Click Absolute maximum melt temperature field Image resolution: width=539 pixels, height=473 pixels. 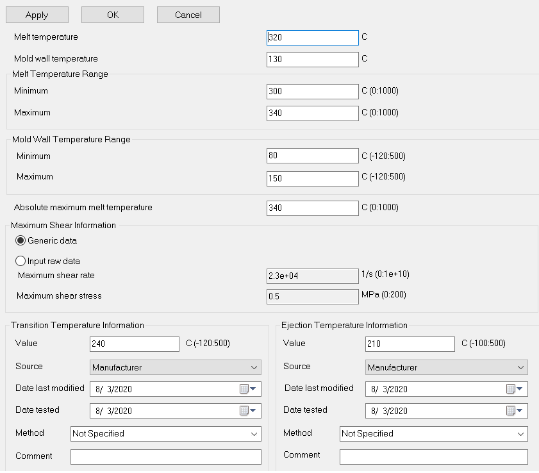click(312, 208)
